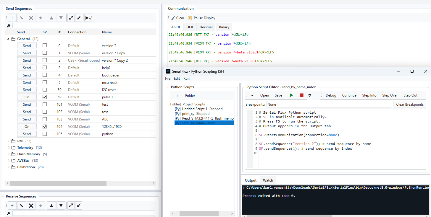The image size is (431, 217).
Task: Open the File menu in Python Scripting window
Action: pos(168,79)
